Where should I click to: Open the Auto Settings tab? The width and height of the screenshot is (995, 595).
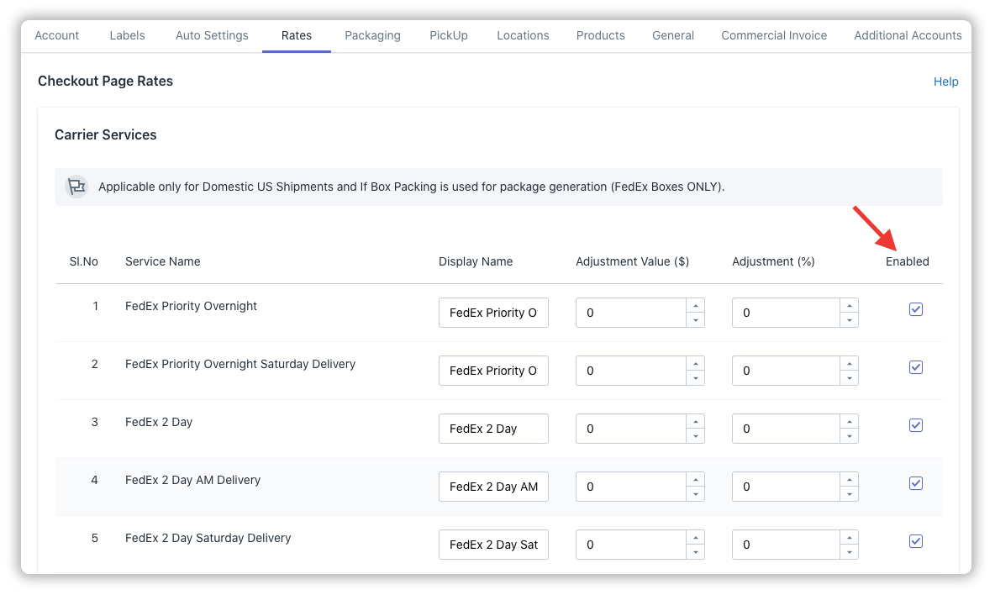point(212,35)
